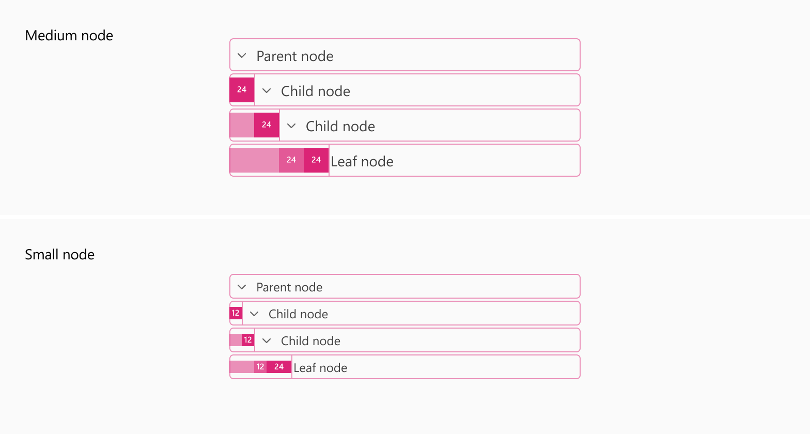Click the Small node section heading
The width and height of the screenshot is (810, 434).
(60, 254)
